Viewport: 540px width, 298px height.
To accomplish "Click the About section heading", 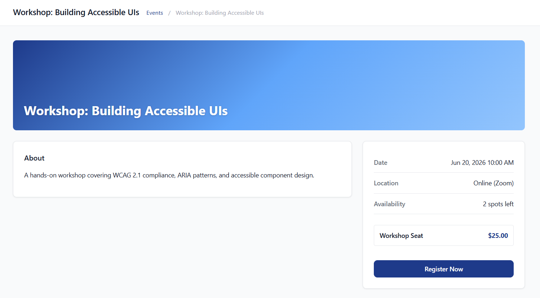I will pos(34,158).
